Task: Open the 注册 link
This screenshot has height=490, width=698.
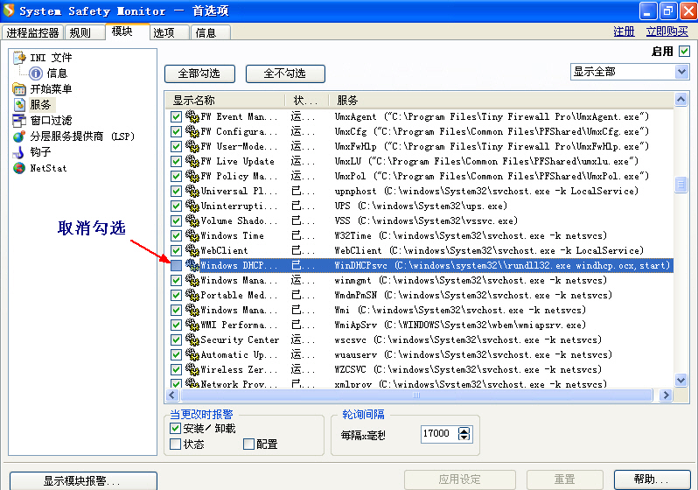Action: coord(624,31)
